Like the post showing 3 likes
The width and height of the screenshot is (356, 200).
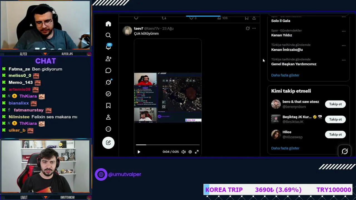[x=193, y=18]
